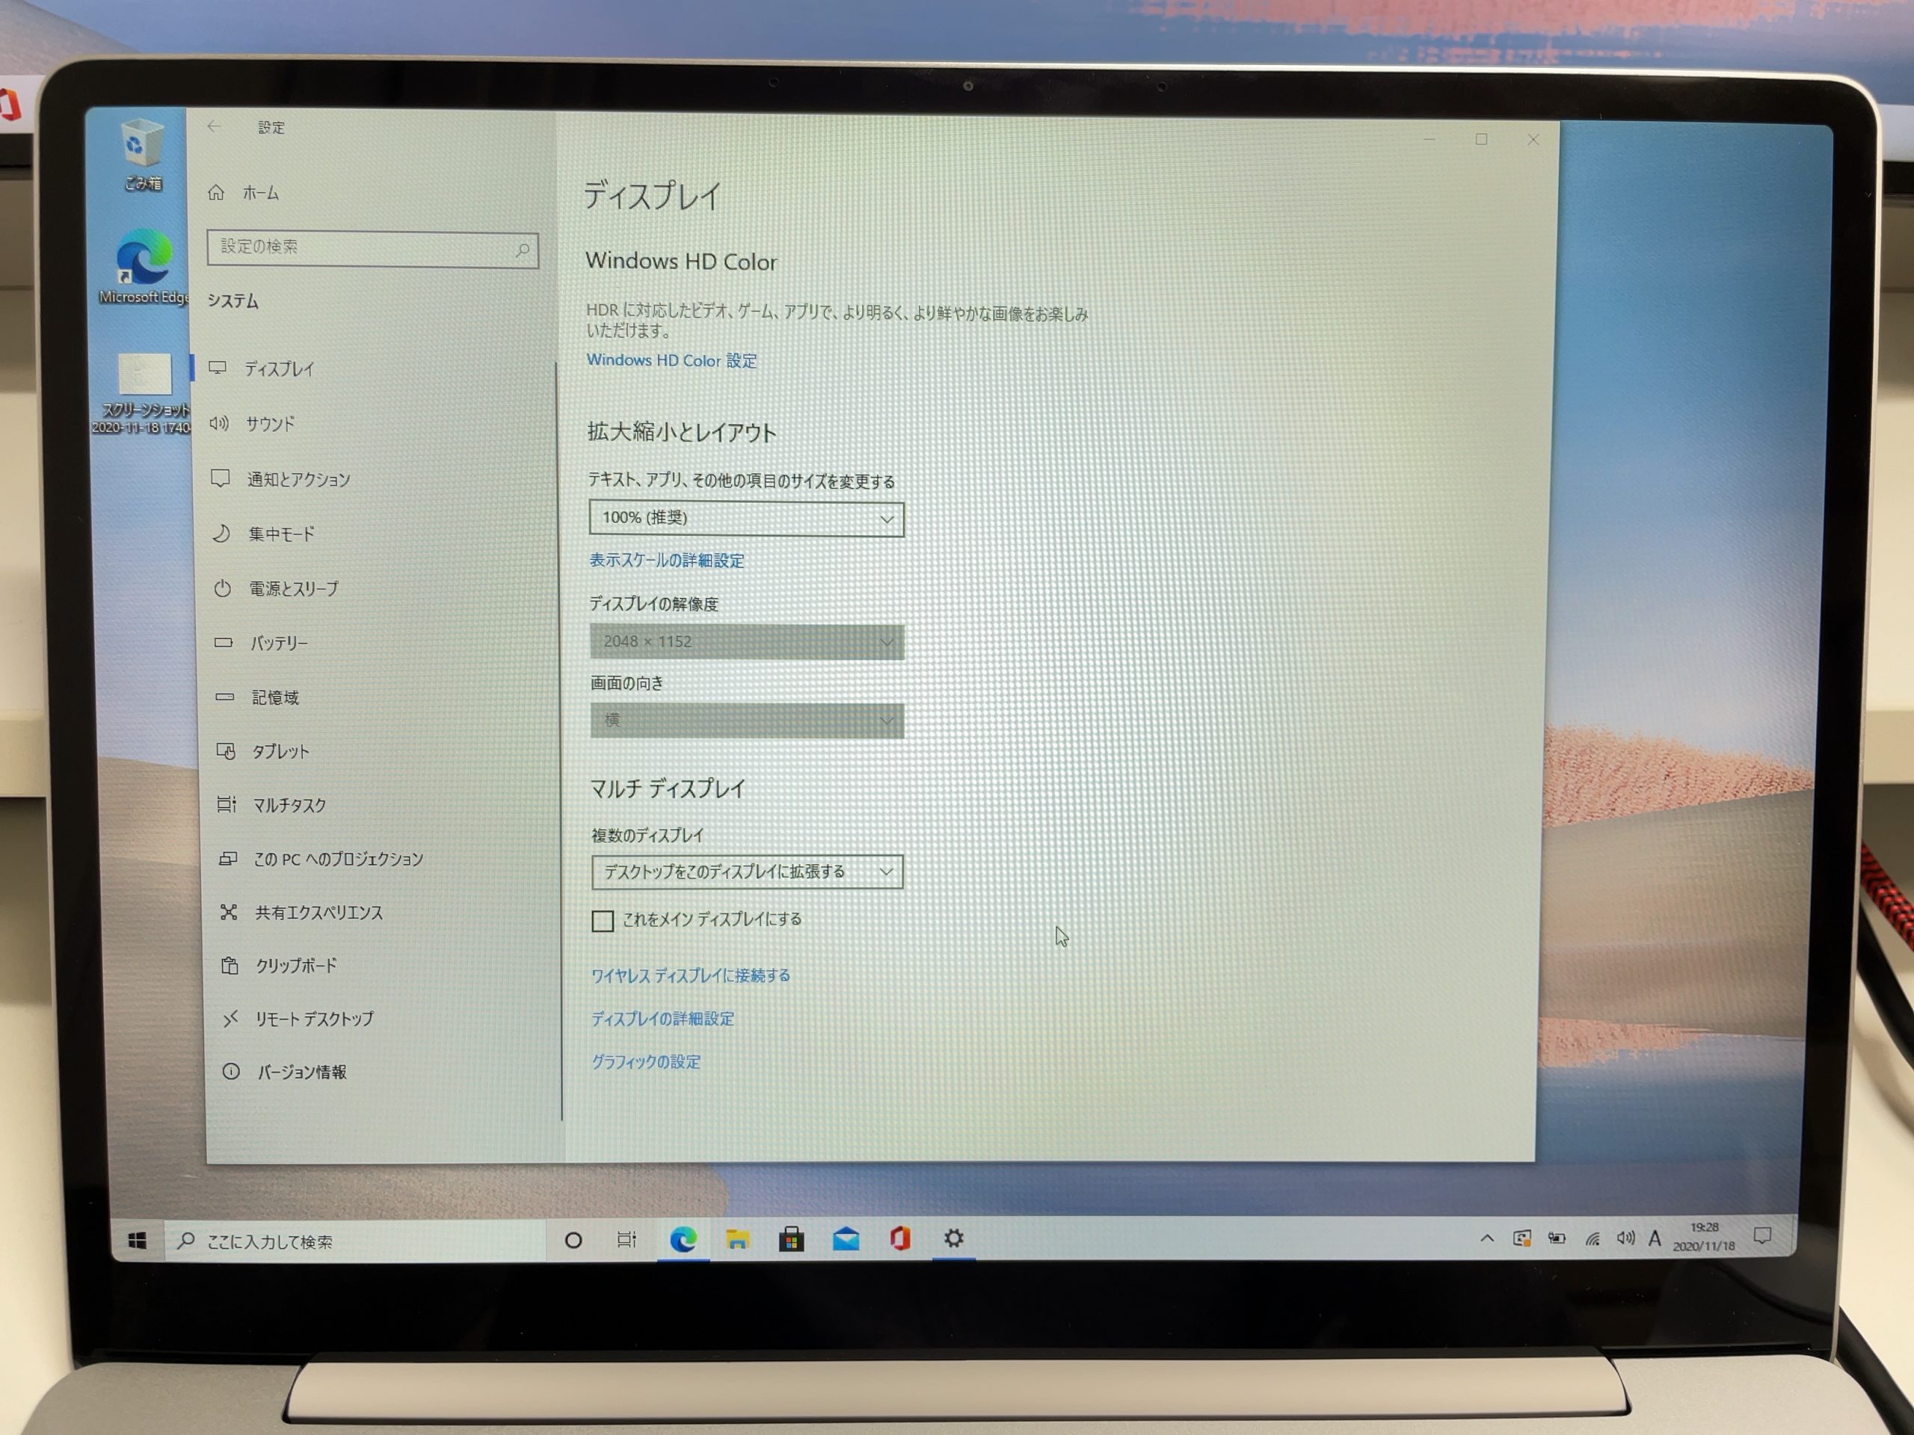This screenshot has width=1914, height=1435.
Task: Select バージョン情報 in the settings sidebar
Action: (x=301, y=1073)
